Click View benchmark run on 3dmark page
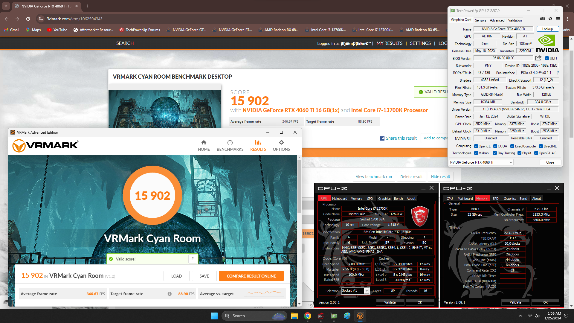Image resolution: width=574 pixels, height=323 pixels. click(374, 177)
